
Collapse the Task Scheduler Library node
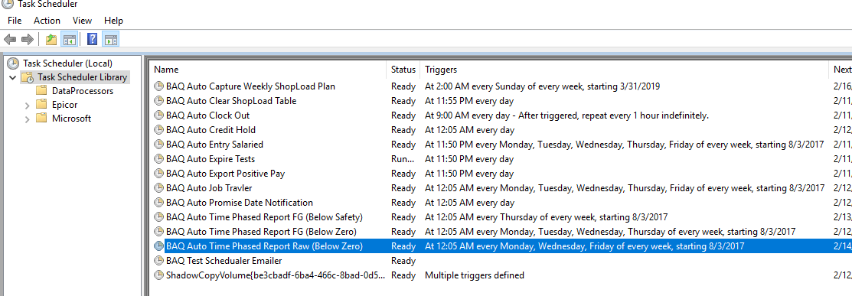pyautogui.click(x=13, y=78)
